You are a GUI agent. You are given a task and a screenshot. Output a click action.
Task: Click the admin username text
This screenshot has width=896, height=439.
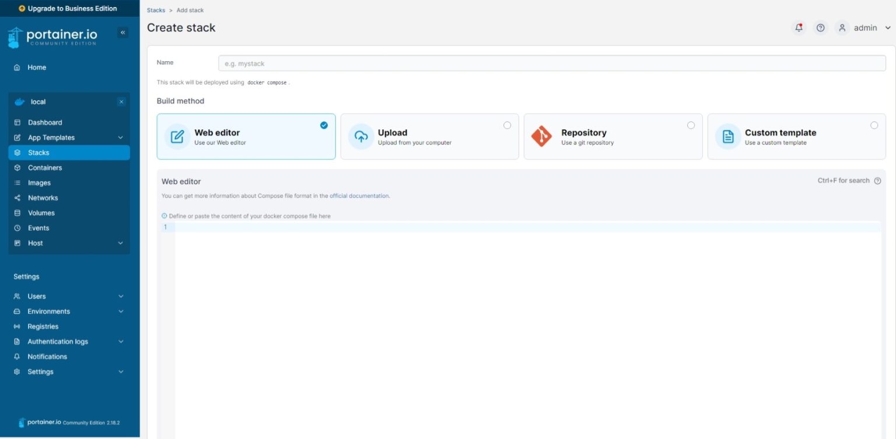click(x=866, y=28)
